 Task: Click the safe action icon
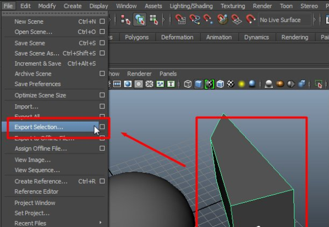pos(160,84)
